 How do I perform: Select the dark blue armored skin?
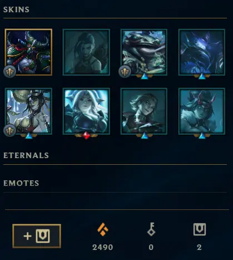[x=202, y=52]
